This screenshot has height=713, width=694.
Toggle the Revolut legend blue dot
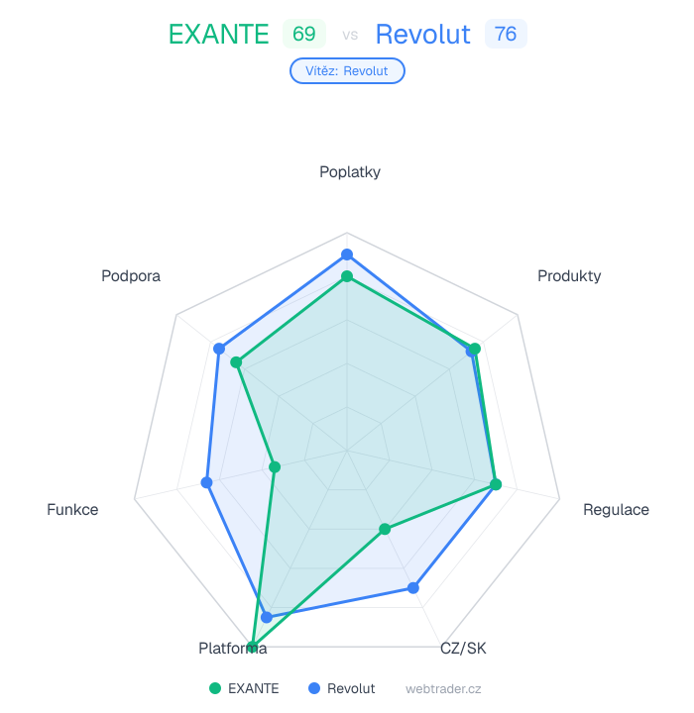click(x=314, y=688)
